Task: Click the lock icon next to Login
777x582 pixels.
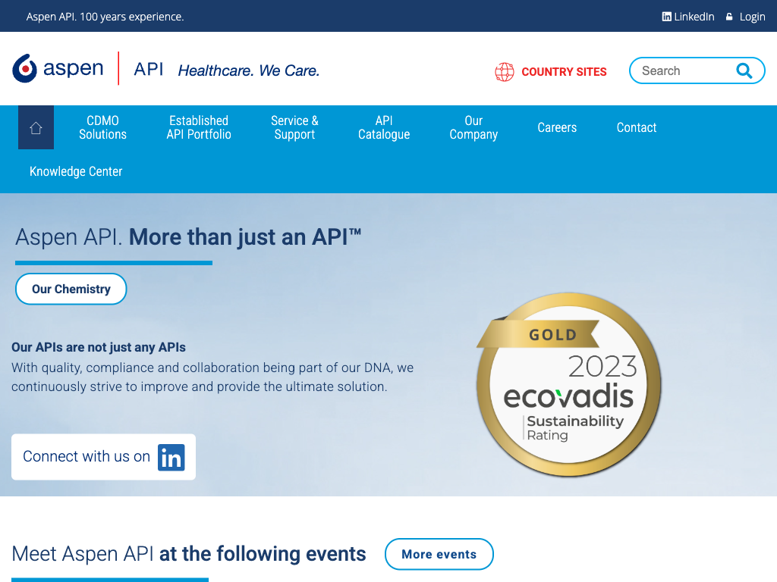Action: [x=729, y=17]
